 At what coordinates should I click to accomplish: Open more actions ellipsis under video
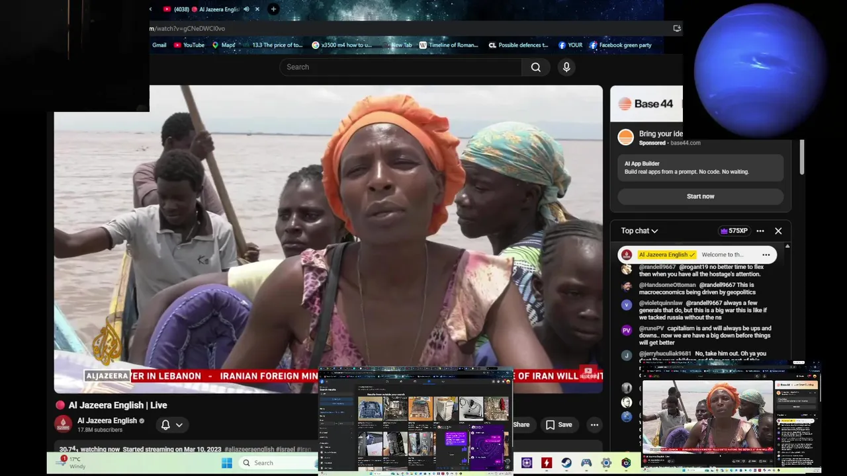click(594, 424)
